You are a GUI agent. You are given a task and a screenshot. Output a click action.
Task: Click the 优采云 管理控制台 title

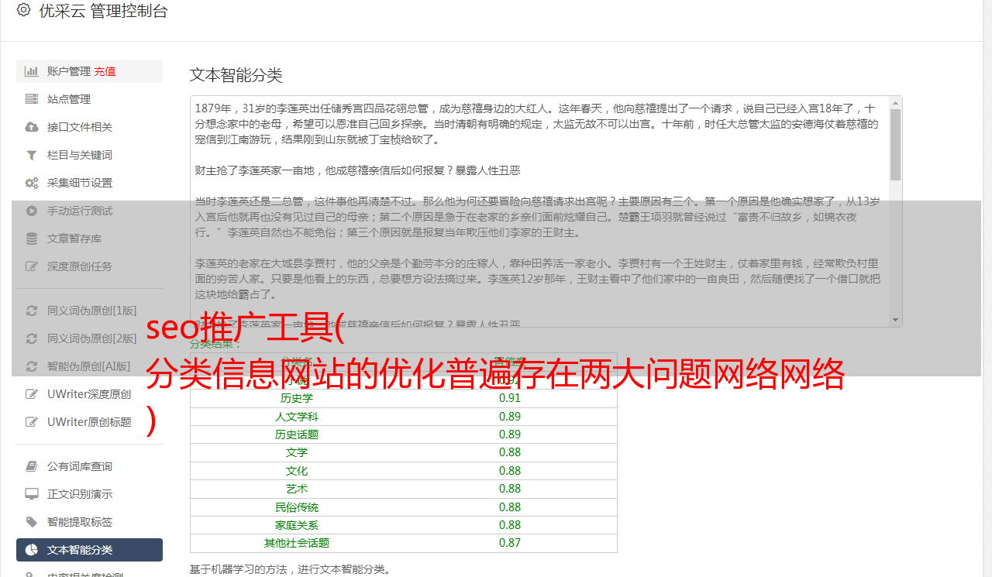point(103,11)
